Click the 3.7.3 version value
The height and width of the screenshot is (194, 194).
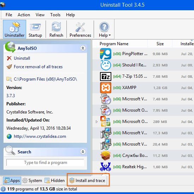tap(11, 96)
